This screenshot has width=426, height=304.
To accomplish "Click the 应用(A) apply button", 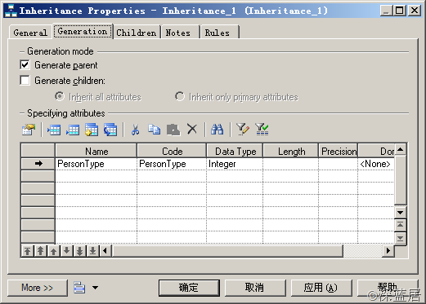I will [x=321, y=288].
